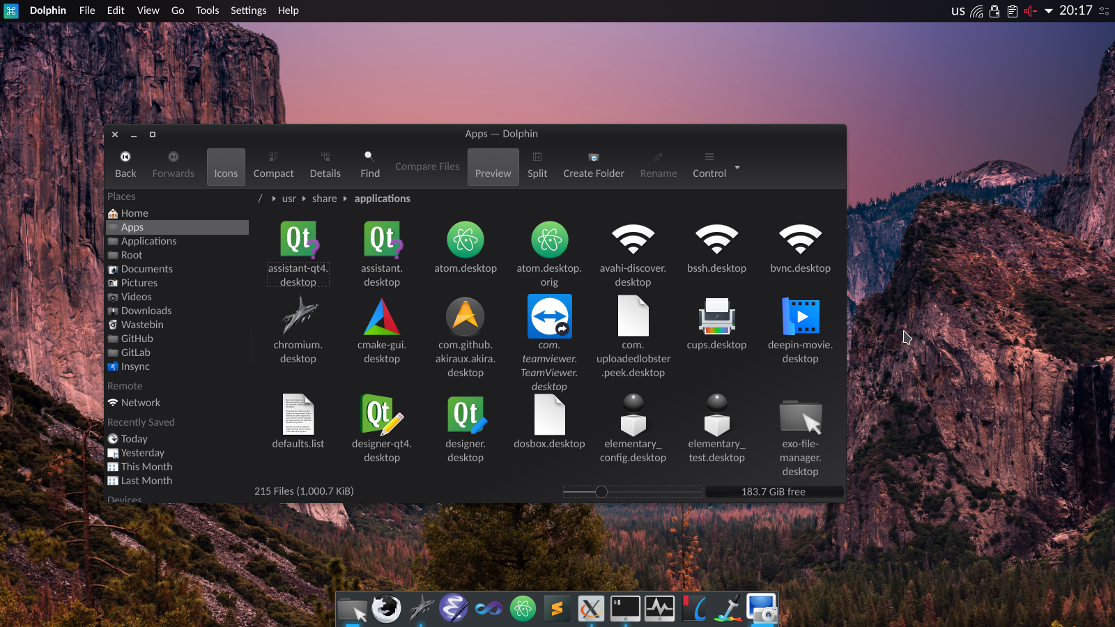Open terminal from the dock

625,609
